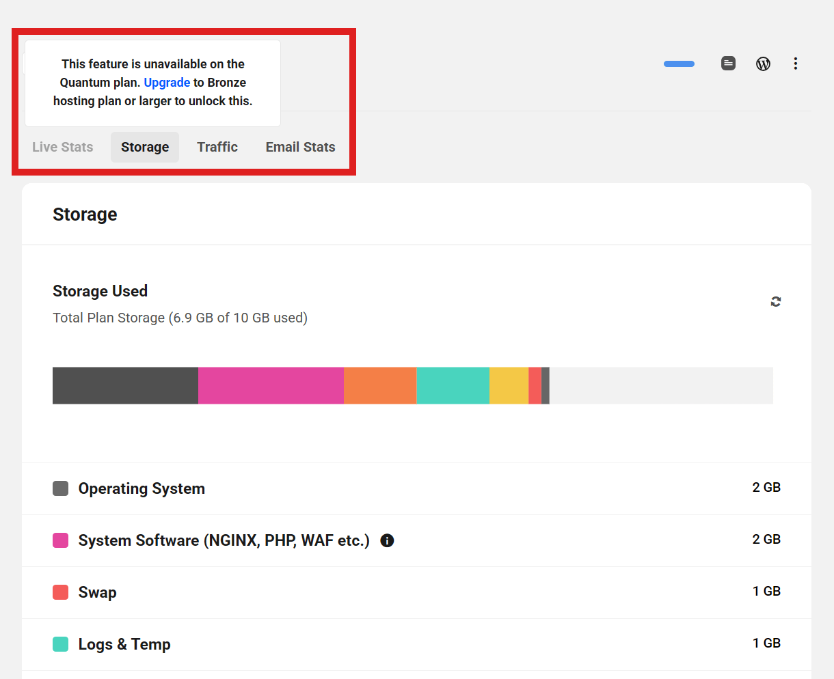Open the WordPress admin icon
Viewport: 834px width, 679px height.
click(x=764, y=64)
